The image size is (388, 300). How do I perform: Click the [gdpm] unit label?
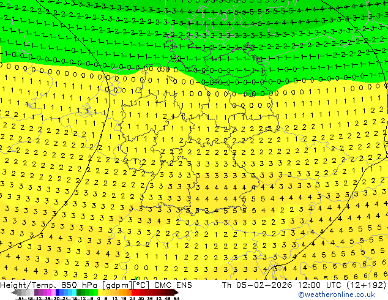point(118,285)
